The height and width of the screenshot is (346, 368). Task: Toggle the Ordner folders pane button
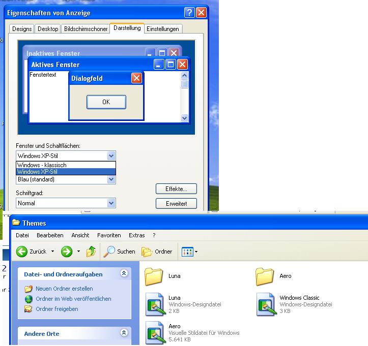click(157, 251)
